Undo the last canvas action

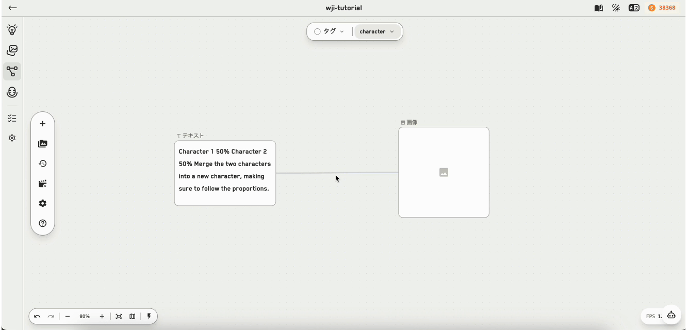click(x=37, y=317)
